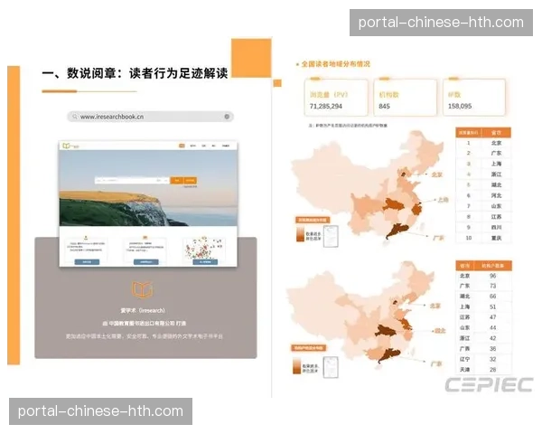This screenshot has height=434, width=542.
Task: Click rank 10 row 重庆 in ranking table
Action: 483,238
